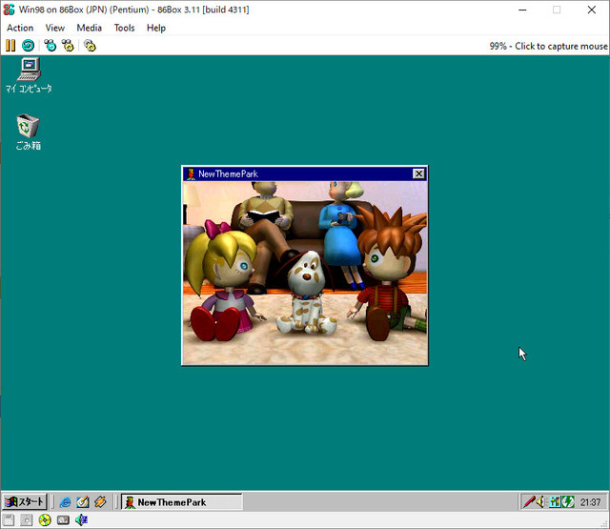Click the last yellow toolbar icon, after the second separator
This screenshot has height=529, width=610.
(90, 46)
